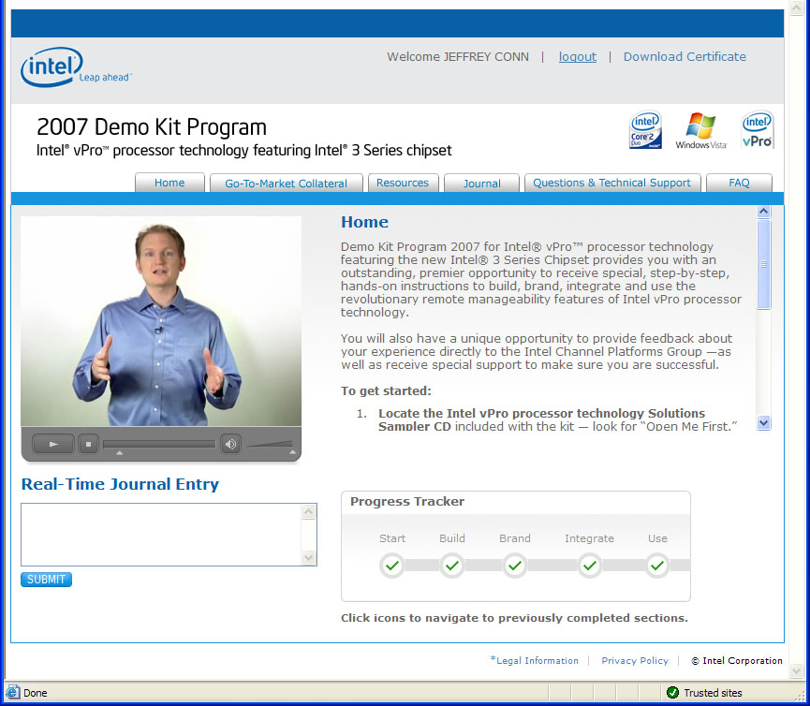Viewport: 810px width, 706px height.
Task: Click the Home content scrollbar down arrow
Action: (763, 423)
